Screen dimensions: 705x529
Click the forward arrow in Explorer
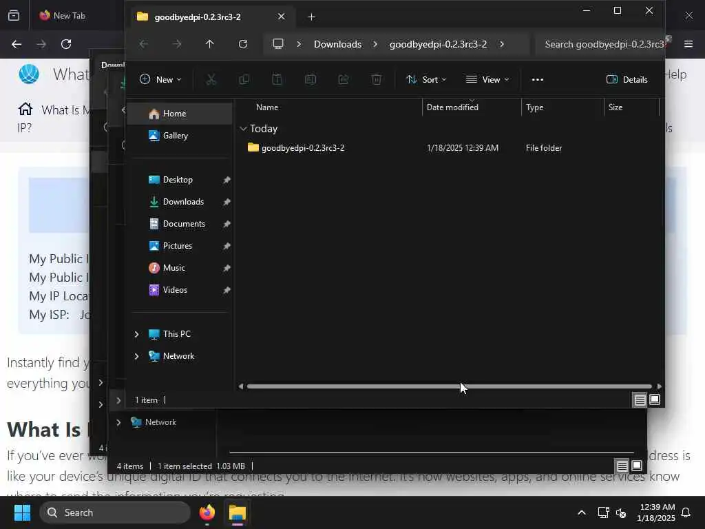(x=177, y=44)
